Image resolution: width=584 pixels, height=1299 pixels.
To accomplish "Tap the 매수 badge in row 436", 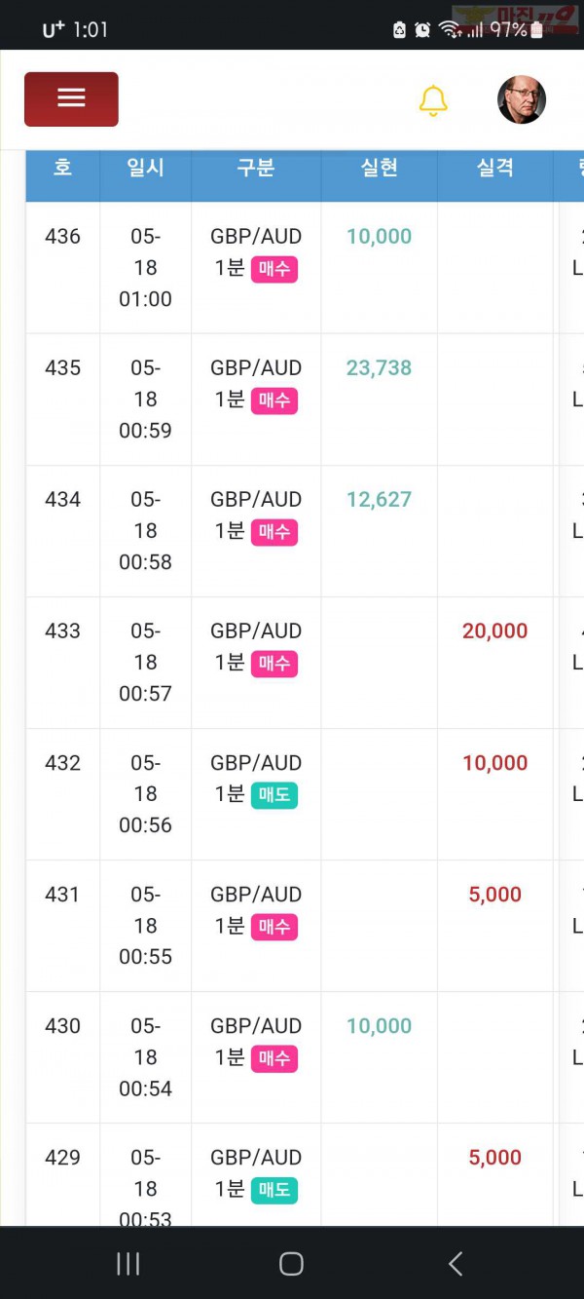I will point(274,269).
